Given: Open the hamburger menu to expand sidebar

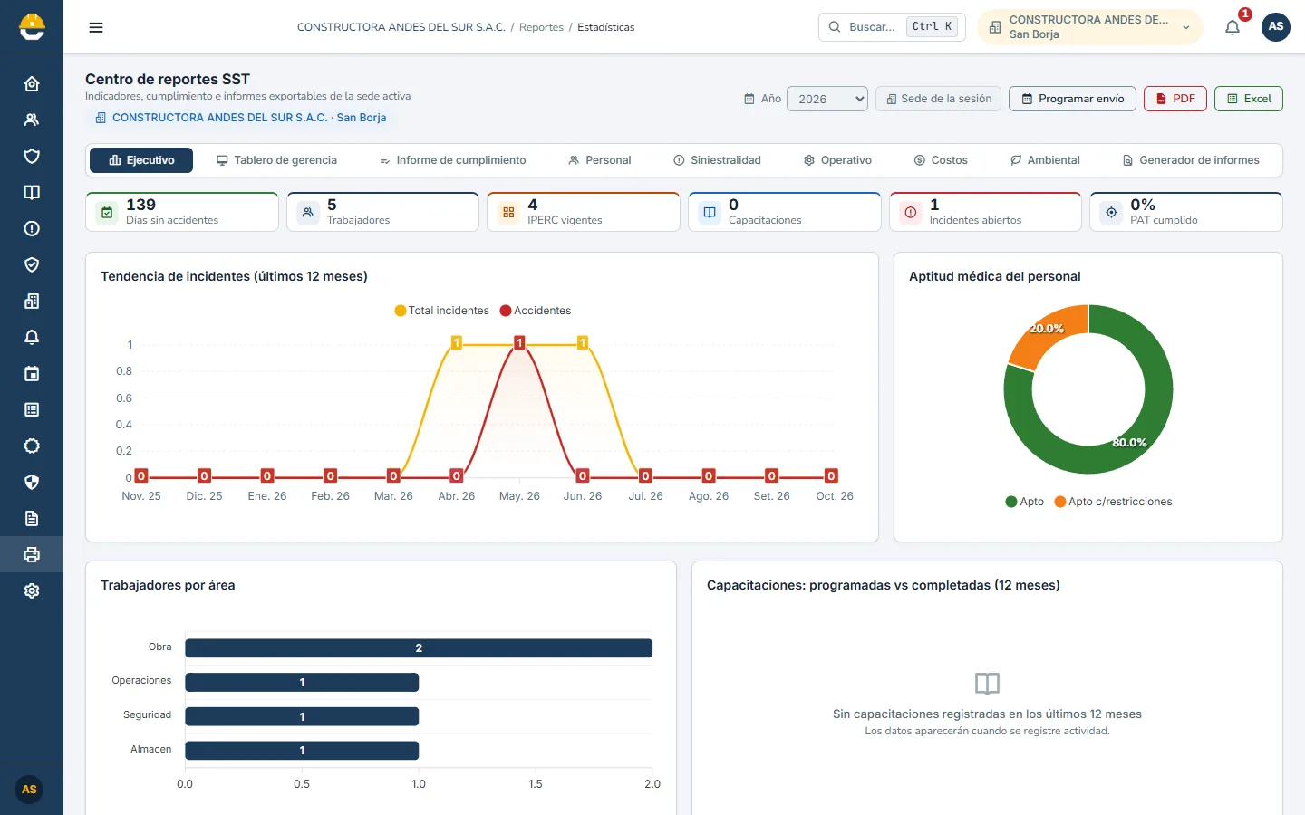Looking at the screenshot, I should click(x=96, y=27).
